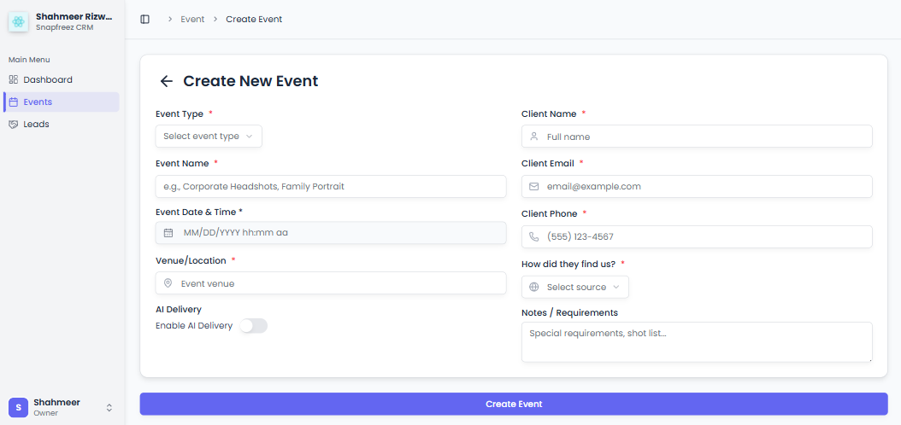Go to Leads in the main menu
The height and width of the screenshot is (425, 901).
pos(37,124)
